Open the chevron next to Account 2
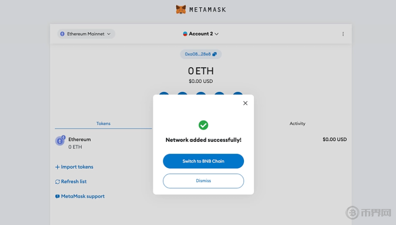Image resolution: width=396 pixels, height=225 pixels. 217,34
